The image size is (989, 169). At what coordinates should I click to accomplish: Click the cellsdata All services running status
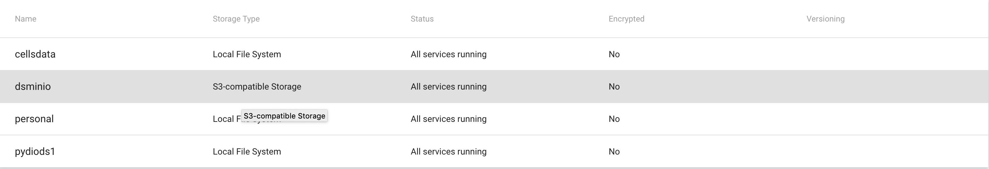pos(449,55)
